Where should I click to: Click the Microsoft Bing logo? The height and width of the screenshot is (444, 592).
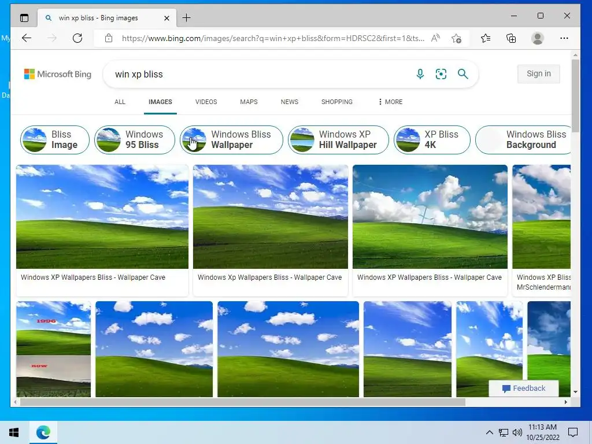(x=58, y=74)
